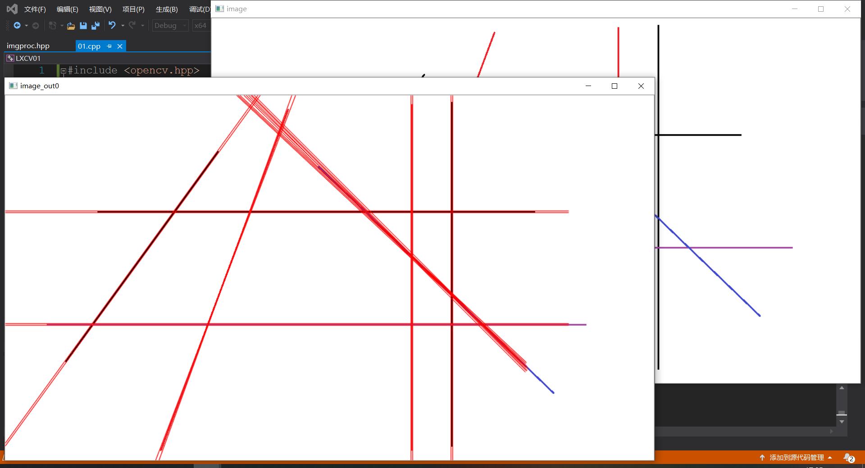Open the 编辑(E) menu

[68, 9]
